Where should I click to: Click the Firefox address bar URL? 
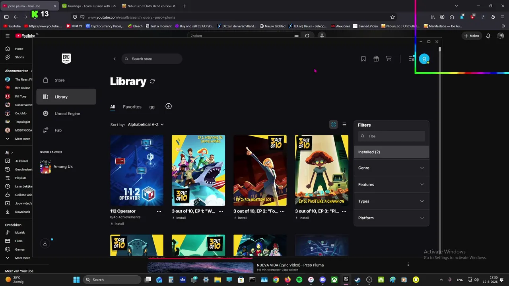131,17
